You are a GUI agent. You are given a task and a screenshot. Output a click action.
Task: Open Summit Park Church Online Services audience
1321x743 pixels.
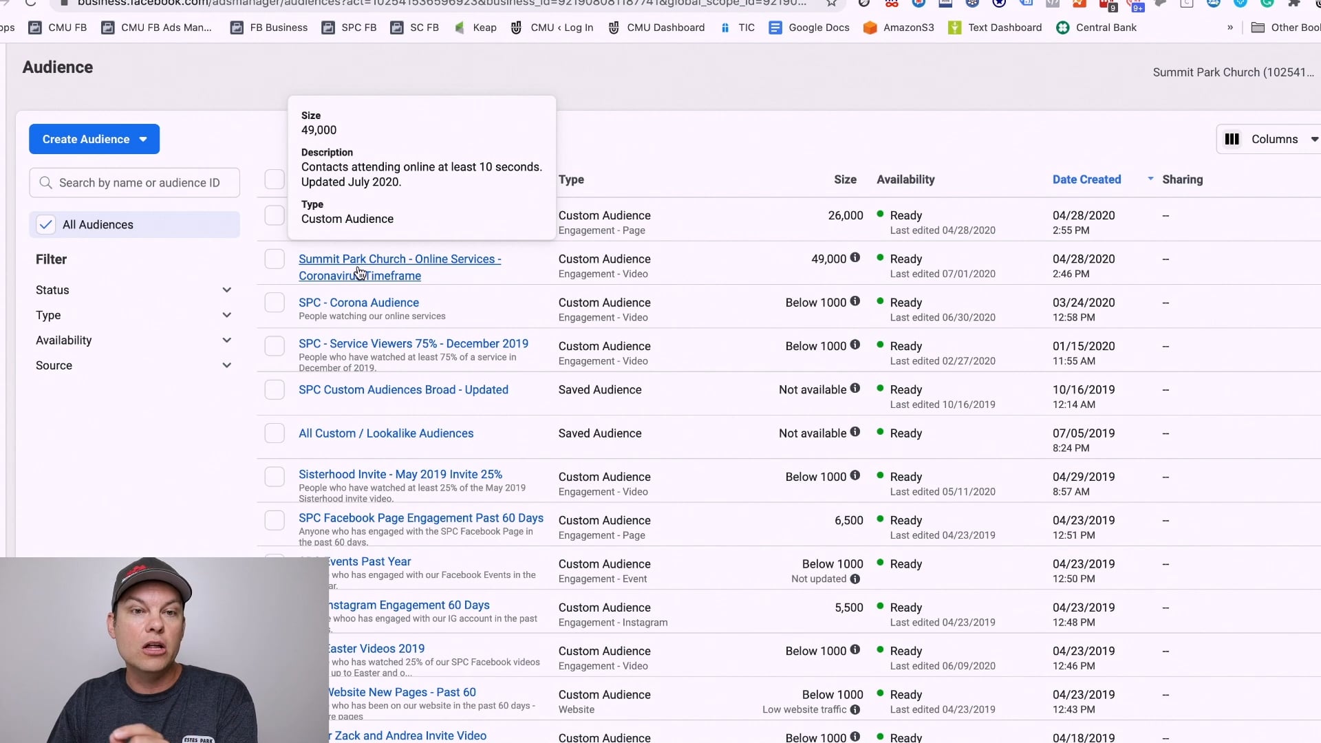[400, 267]
